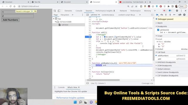This screenshot has height=105, width=188.
Task: Open the Memory panel tab
Action: pyautogui.click(x=147, y=11)
